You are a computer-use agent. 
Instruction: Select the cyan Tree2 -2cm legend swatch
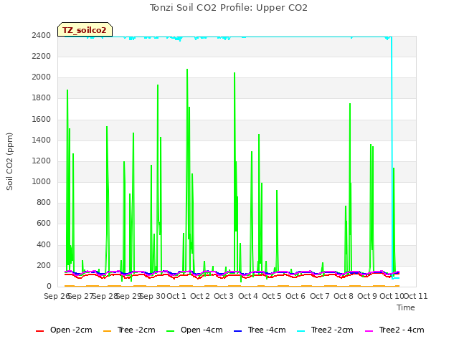point(301,331)
